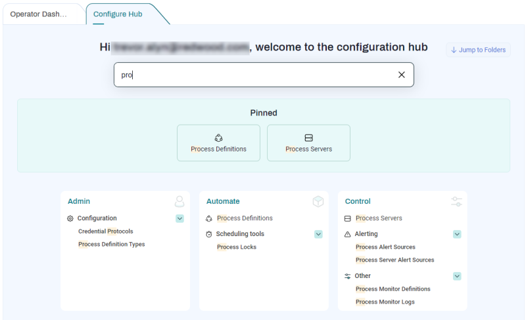Click the Scheduling tools clock icon

[x=209, y=234]
